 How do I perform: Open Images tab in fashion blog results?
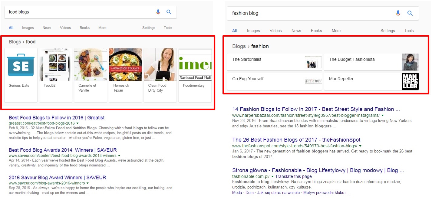(253, 31)
